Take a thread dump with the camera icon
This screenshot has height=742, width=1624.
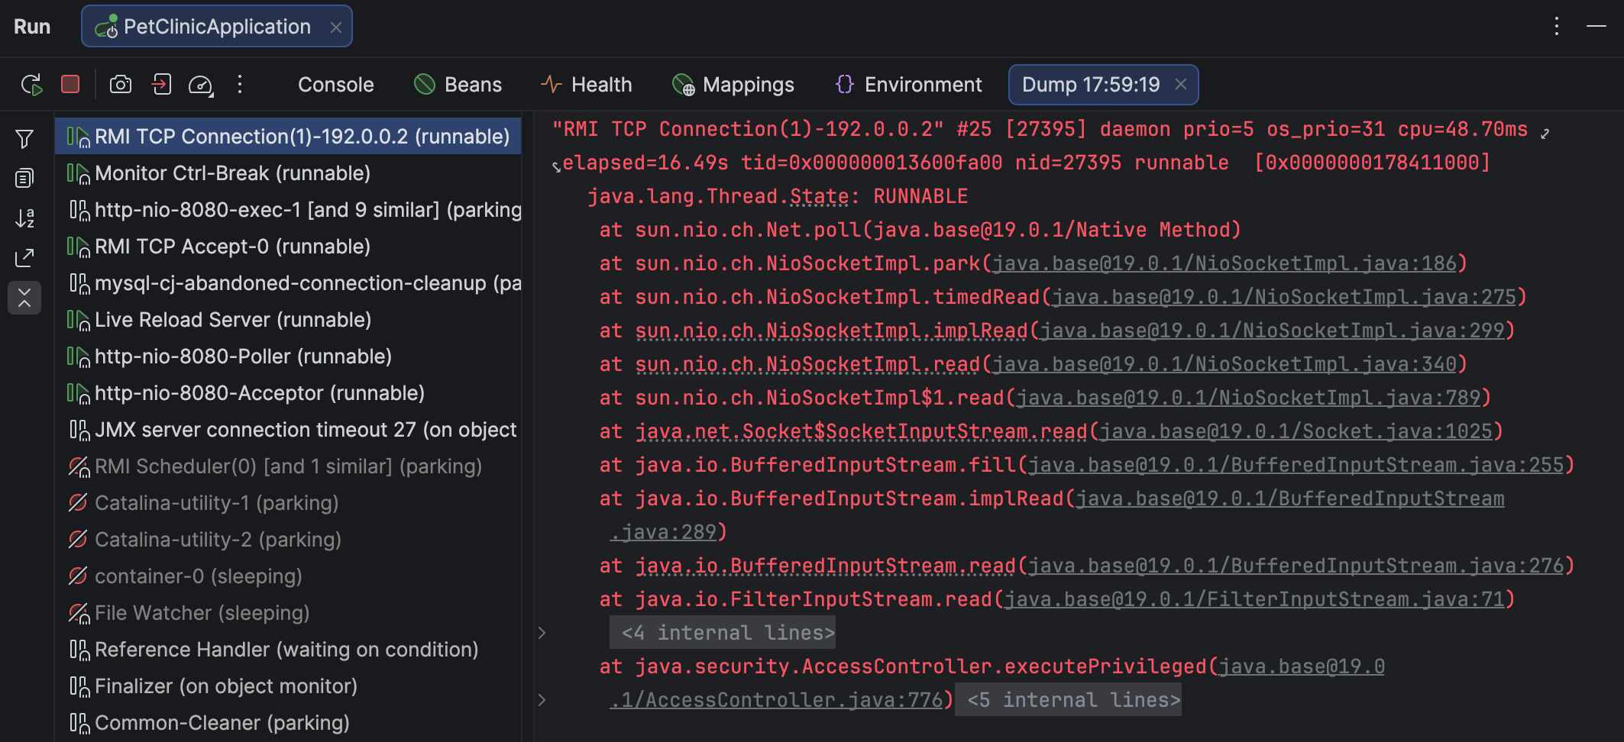pos(120,85)
